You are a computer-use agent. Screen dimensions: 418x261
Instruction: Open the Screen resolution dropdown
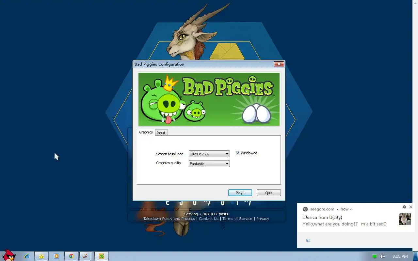click(x=209, y=154)
